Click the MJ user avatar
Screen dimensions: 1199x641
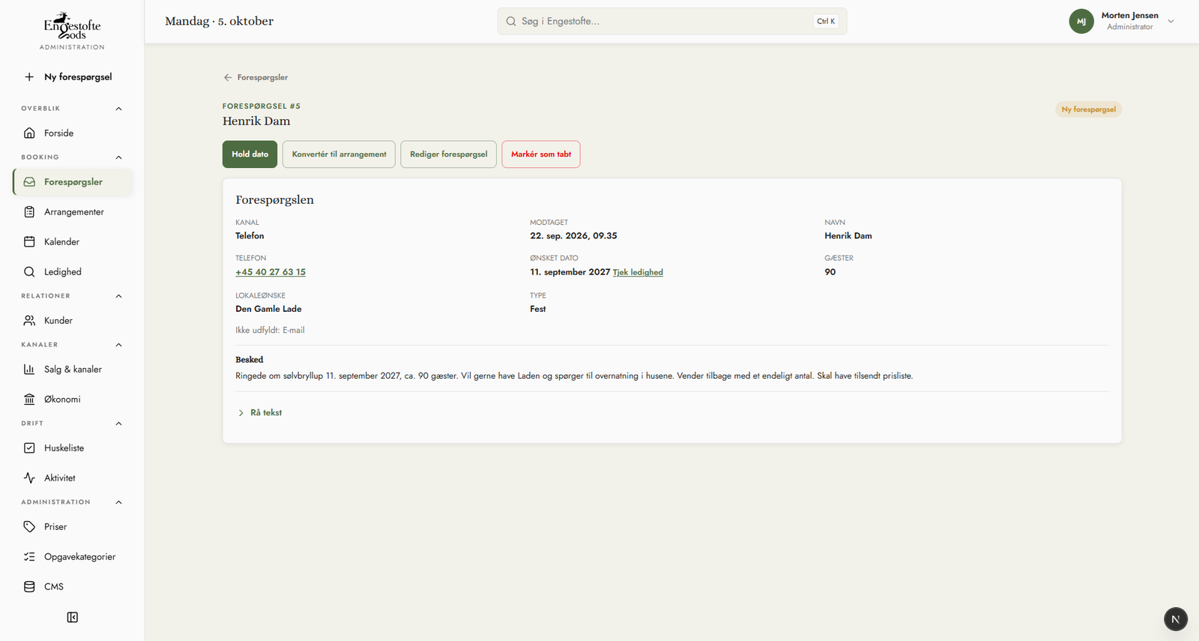pos(1081,21)
